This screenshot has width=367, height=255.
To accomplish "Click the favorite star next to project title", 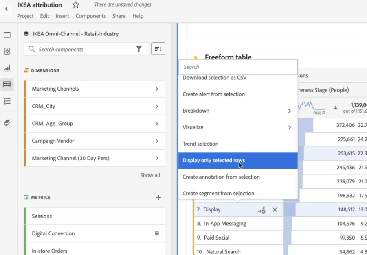I will (76, 4).
